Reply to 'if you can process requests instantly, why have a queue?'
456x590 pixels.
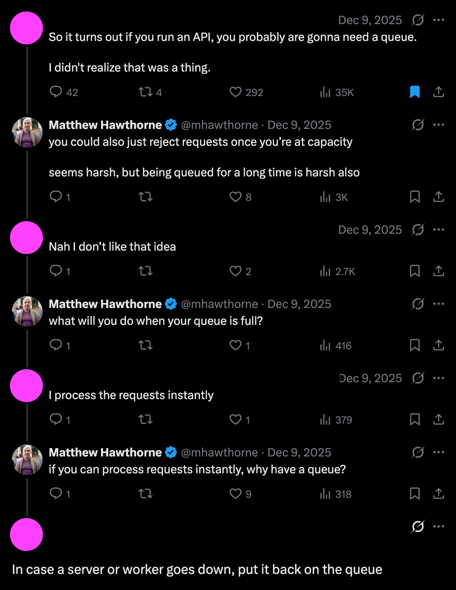(x=56, y=494)
